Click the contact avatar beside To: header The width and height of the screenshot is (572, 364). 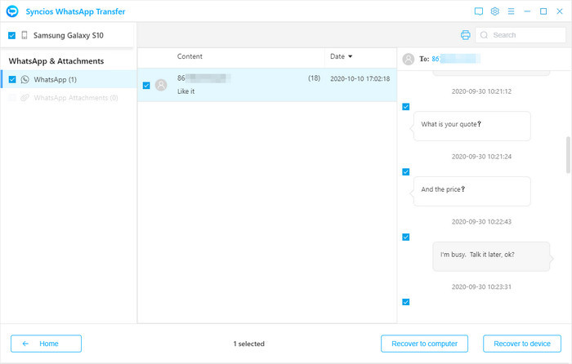[x=409, y=59]
